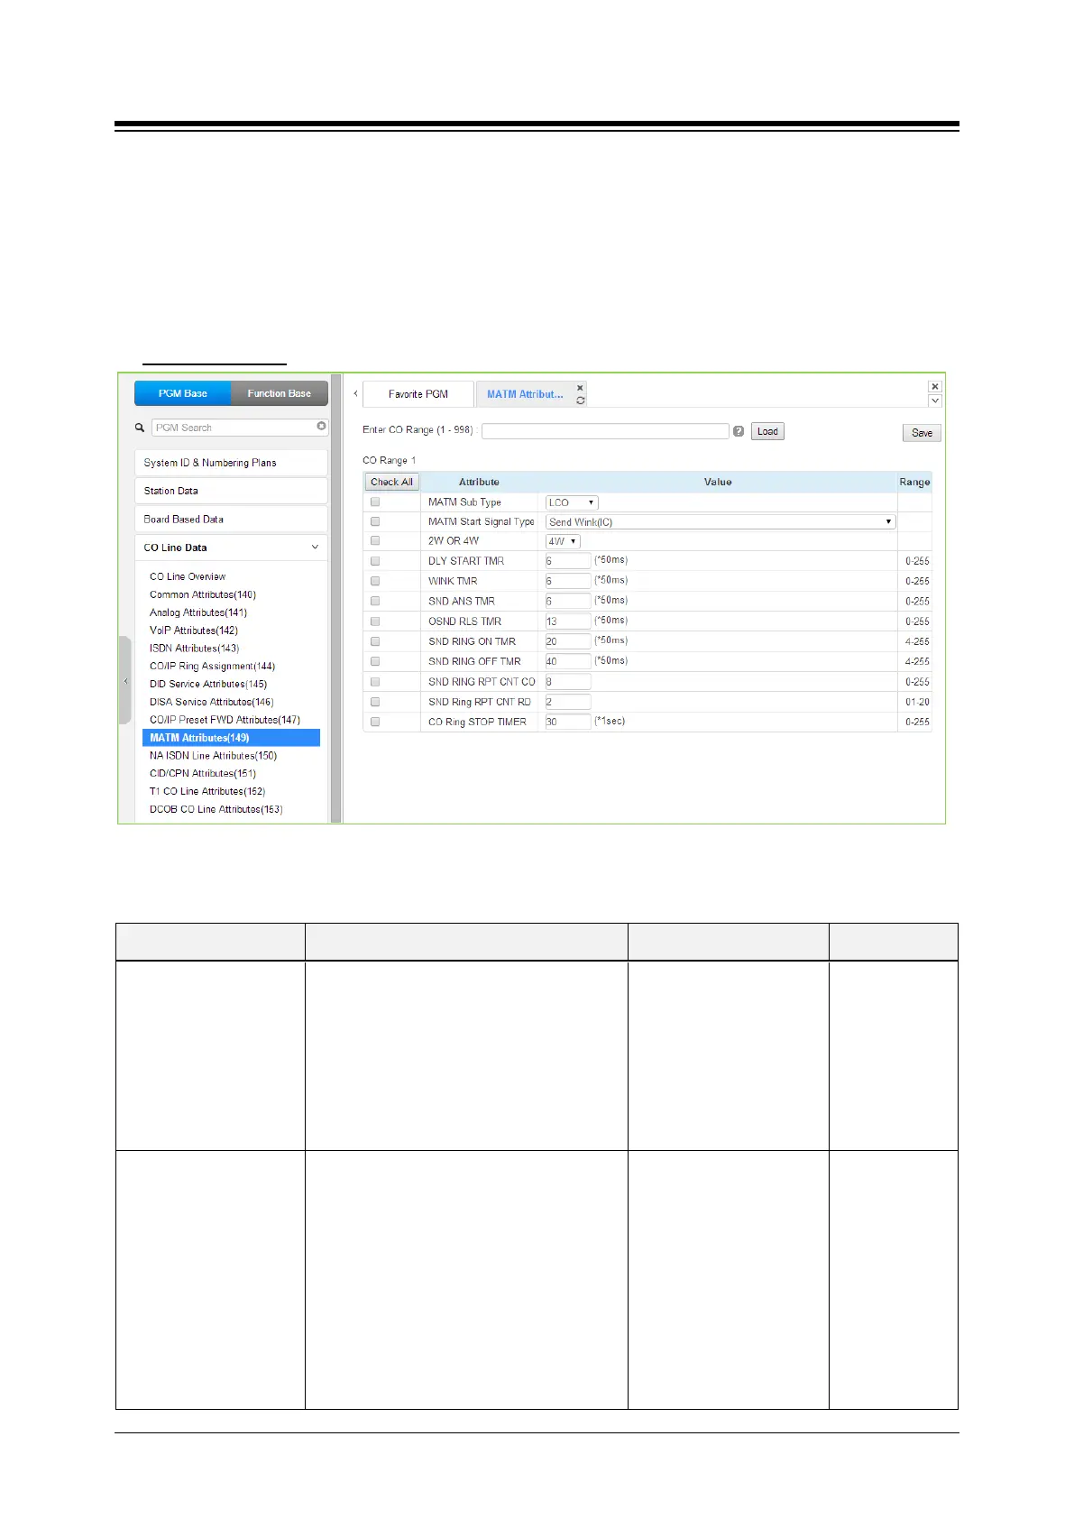The image size is (1074, 1519).
Task: Click the Enter CO Range input field
Action: [605, 431]
